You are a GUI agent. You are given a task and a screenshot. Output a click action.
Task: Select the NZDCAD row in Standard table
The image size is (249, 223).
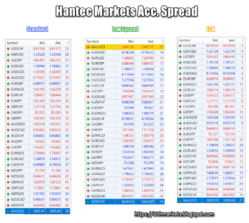(x=38, y=200)
